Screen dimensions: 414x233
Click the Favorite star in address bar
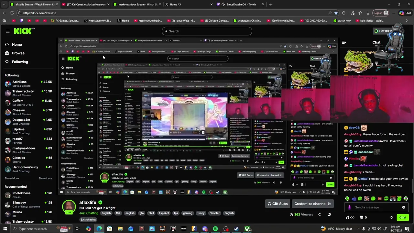tap(336, 13)
